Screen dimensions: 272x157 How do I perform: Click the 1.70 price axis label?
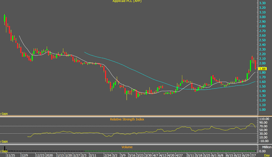tap(262, 77)
